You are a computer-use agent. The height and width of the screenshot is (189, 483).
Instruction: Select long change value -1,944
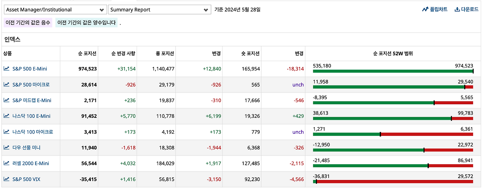(214, 148)
